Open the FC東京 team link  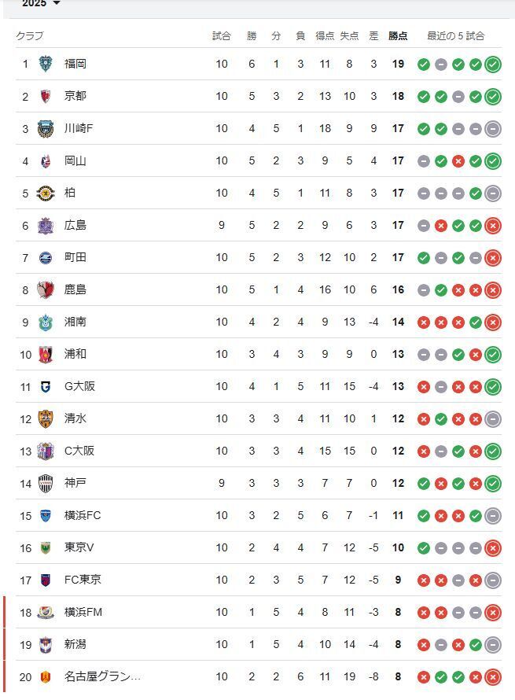click(83, 580)
